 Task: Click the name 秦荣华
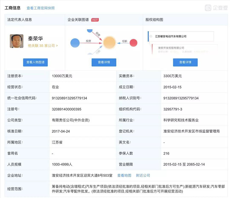pos(35,39)
